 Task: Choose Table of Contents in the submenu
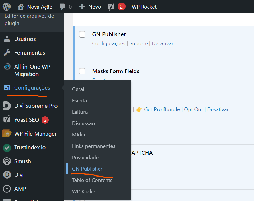click(92, 180)
